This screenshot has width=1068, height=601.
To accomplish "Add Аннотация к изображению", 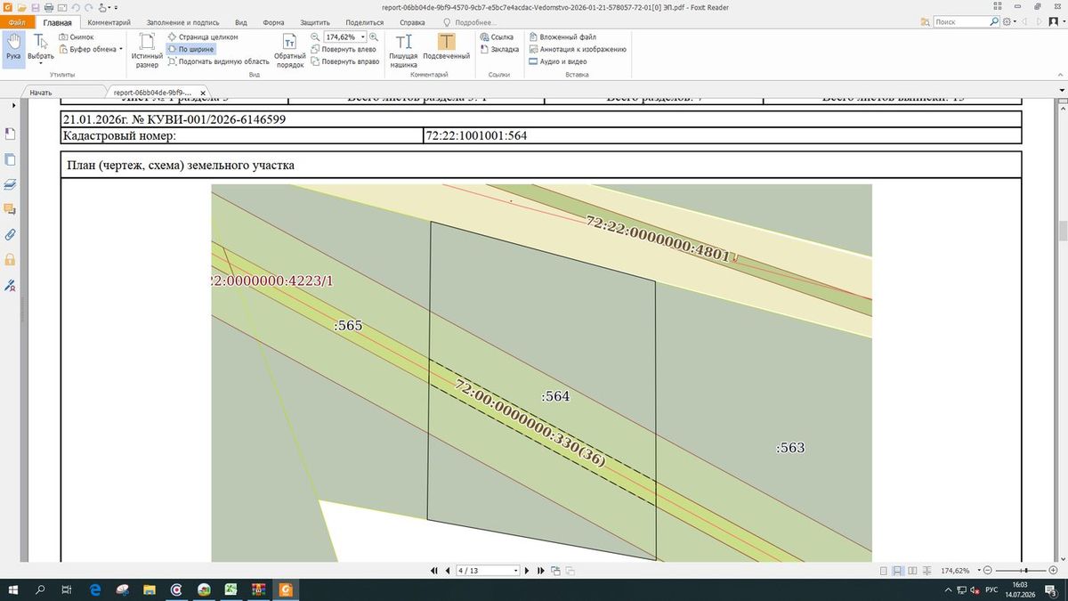I will coord(577,50).
